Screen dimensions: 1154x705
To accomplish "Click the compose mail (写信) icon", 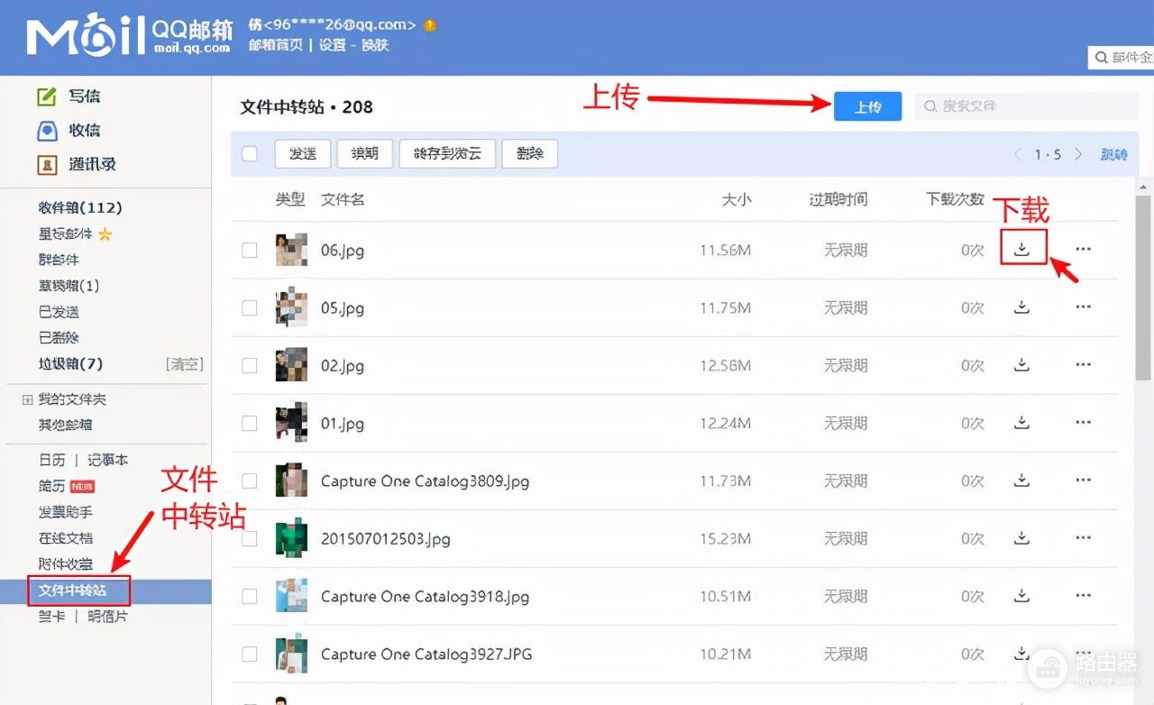I will point(46,96).
